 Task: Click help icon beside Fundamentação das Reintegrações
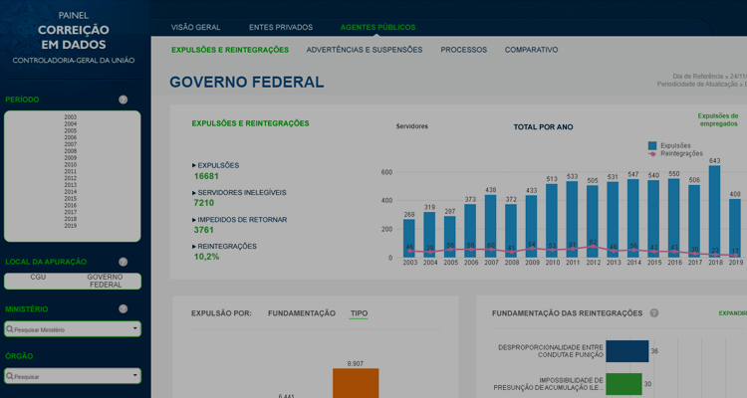tap(654, 313)
